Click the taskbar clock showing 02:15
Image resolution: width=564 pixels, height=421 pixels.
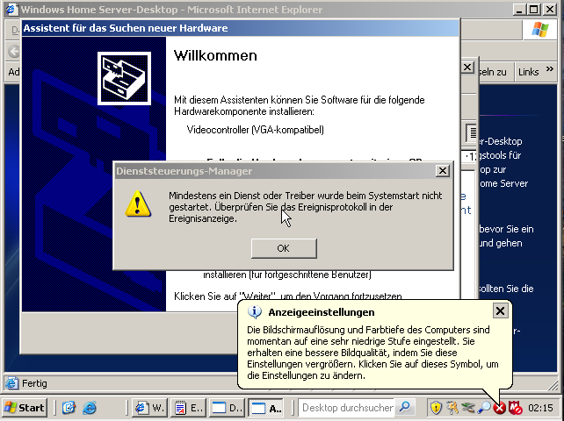coord(541,408)
